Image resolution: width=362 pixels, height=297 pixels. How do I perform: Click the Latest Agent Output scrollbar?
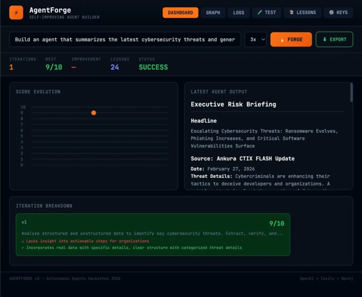[x=352, y=92]
